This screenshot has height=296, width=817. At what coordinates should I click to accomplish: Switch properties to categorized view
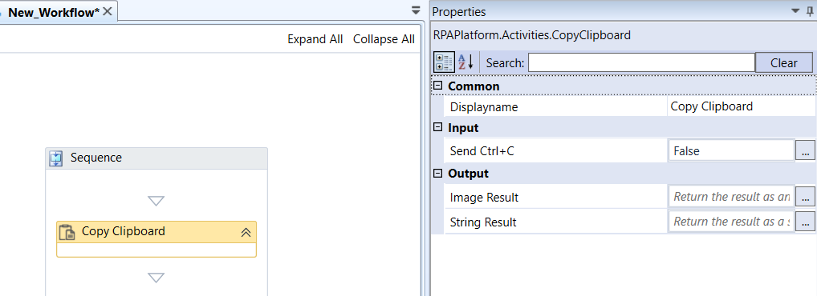click(444, 63)
